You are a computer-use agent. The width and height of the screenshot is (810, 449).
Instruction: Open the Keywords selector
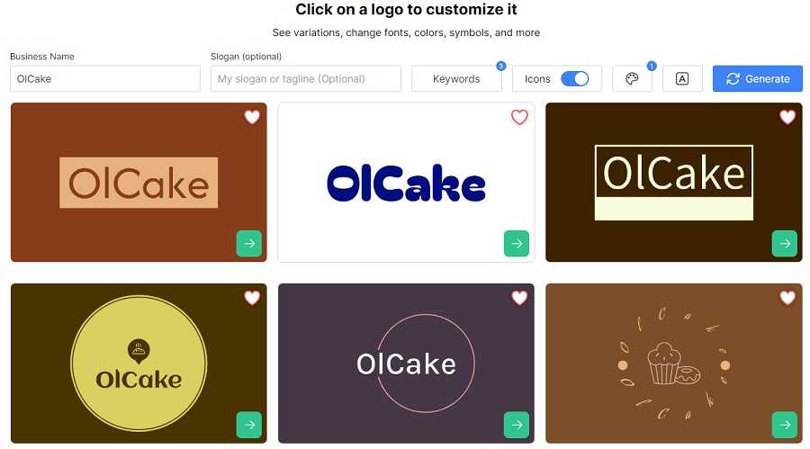click(456, 78)
